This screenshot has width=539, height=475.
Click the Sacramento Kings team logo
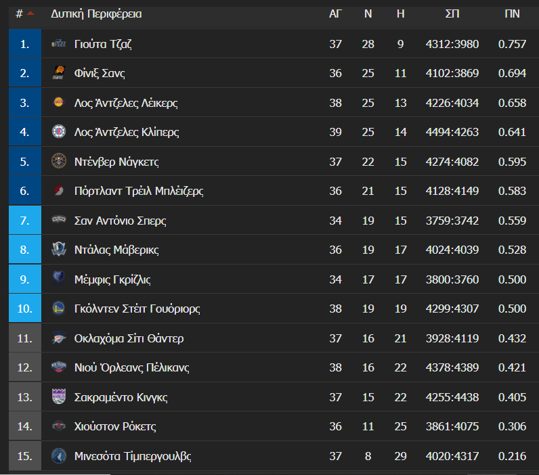[59, 397]
